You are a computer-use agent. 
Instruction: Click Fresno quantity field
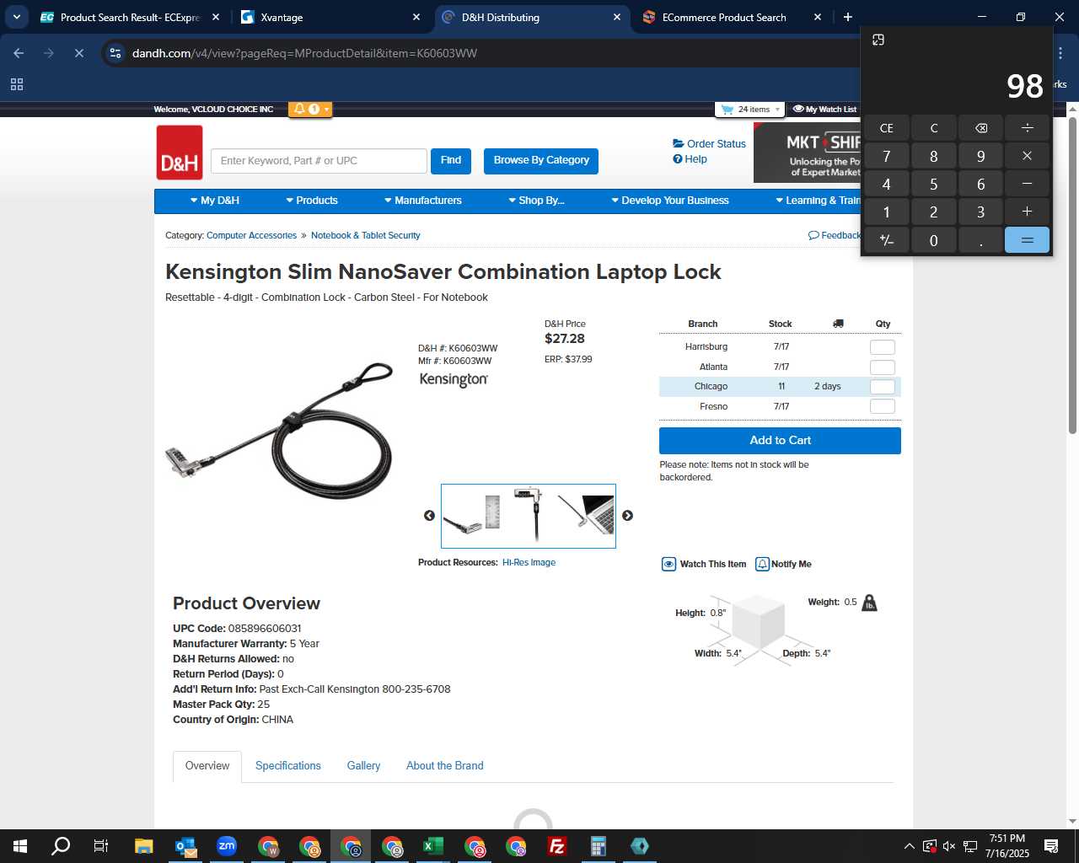[x=882, y=406]
